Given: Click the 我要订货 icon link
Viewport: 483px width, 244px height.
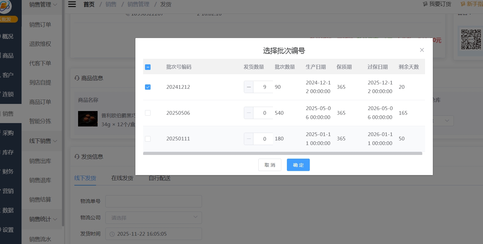Looking at the screenshot, I should (x=437, y=4).
